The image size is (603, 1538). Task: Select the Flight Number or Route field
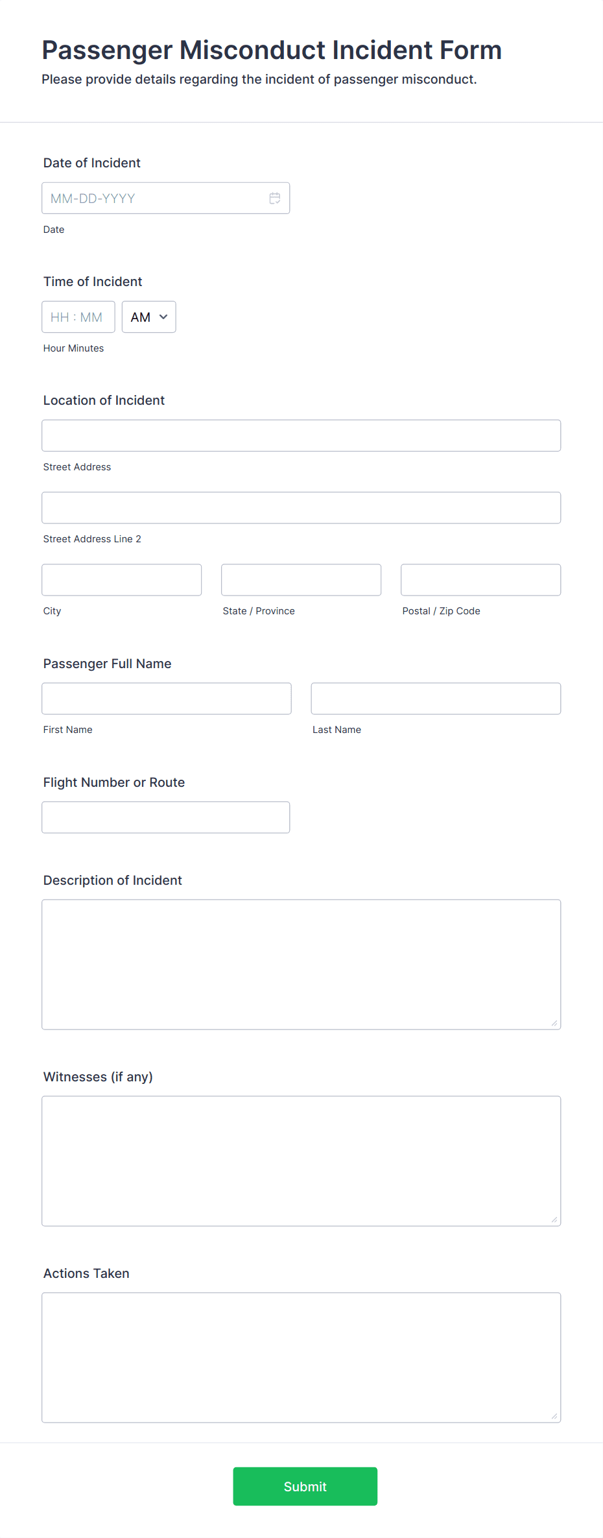click(165, 817)
